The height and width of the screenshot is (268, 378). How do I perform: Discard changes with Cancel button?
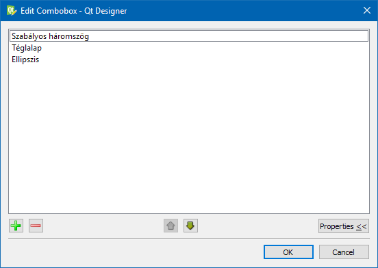coord(344,252)
